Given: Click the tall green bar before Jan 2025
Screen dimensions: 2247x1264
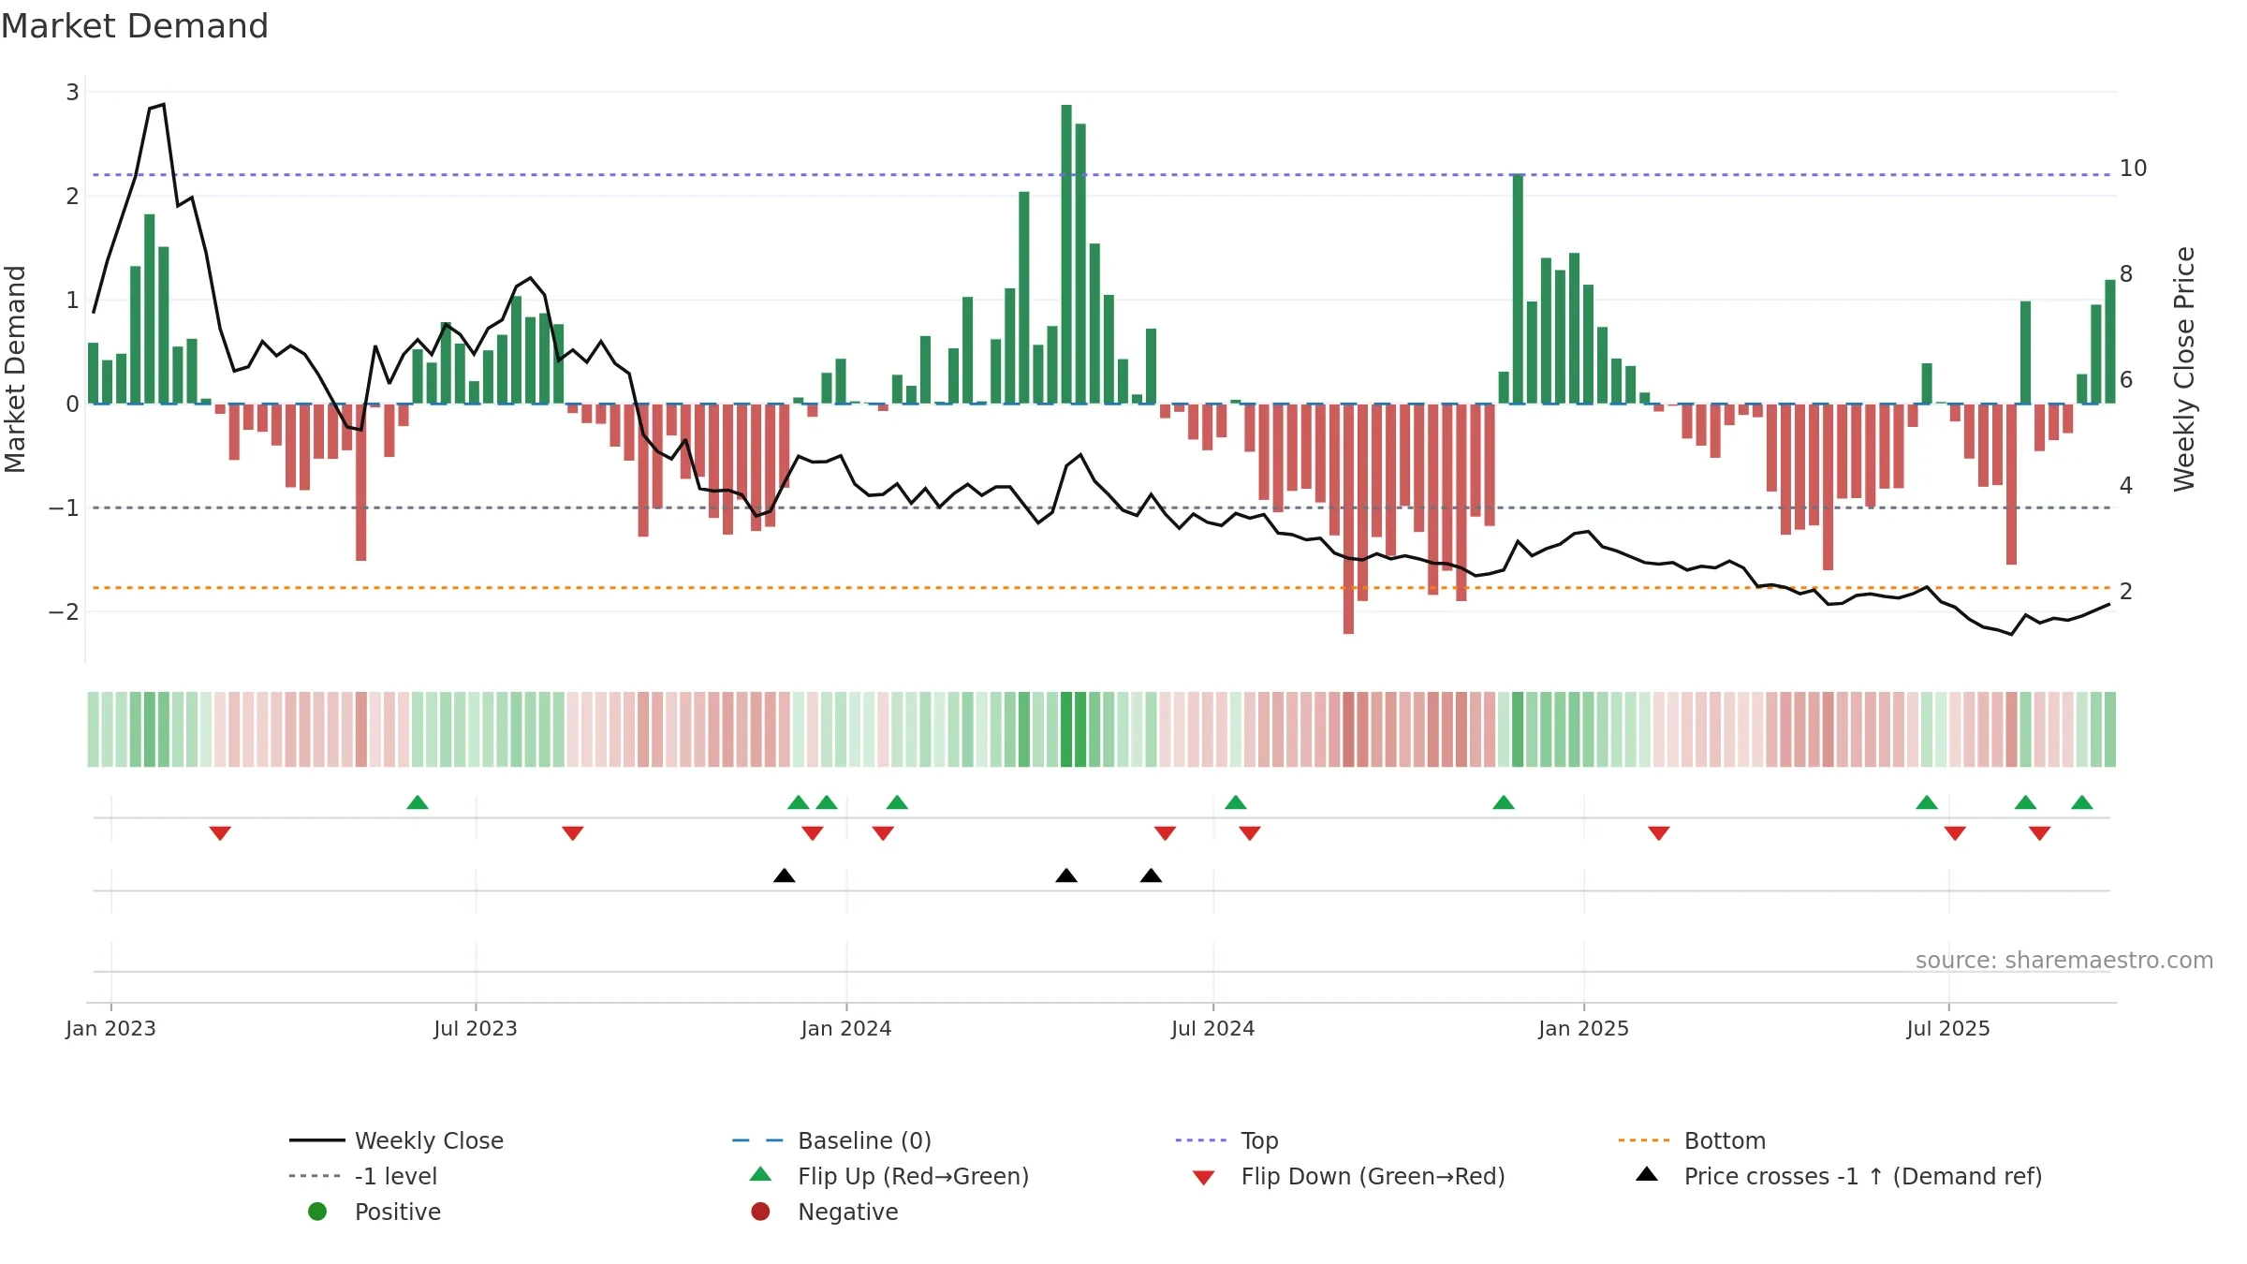Looking at the screenshot, I should (1518, 289).
